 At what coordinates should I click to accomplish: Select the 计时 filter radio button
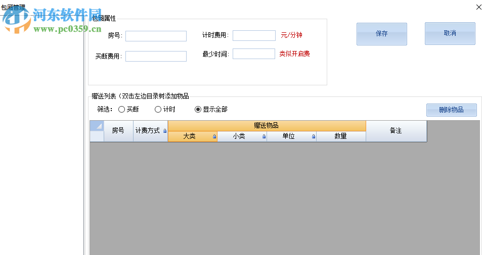(x=158, y=110)
